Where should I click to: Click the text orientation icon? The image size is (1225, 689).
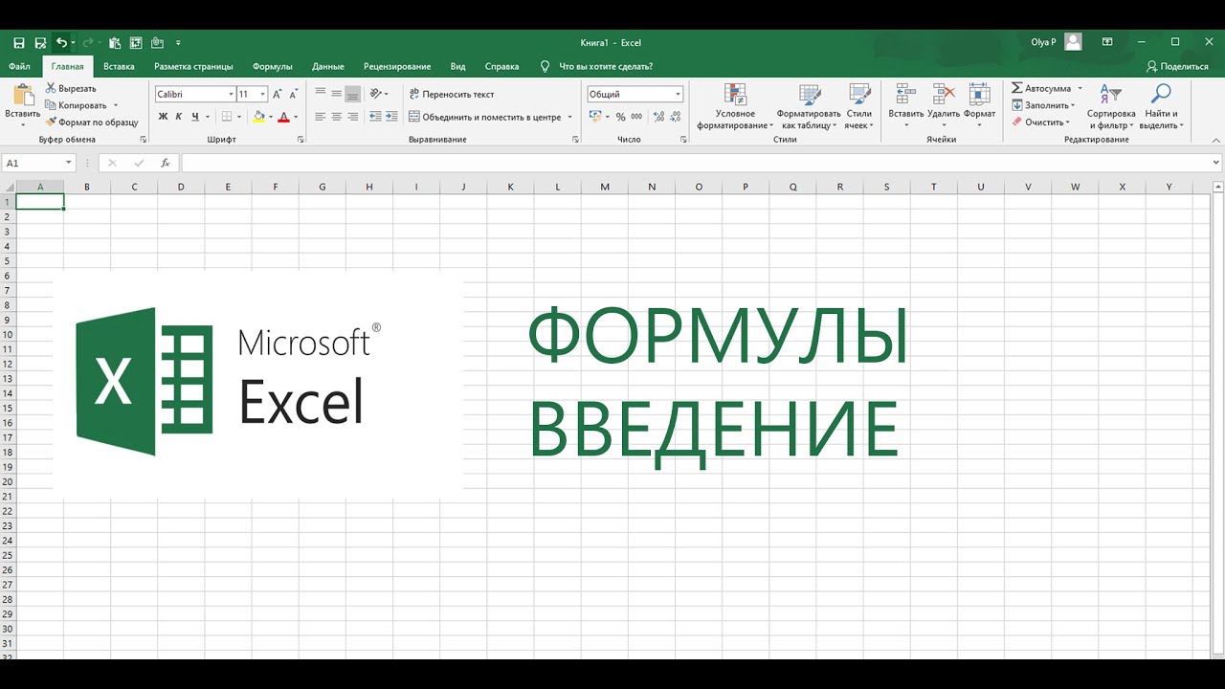[375, 94]
